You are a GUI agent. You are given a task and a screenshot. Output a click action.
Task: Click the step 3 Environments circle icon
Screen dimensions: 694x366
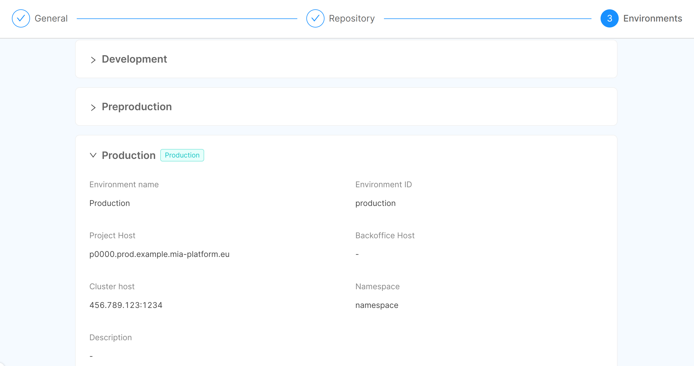tap(609, 18)
